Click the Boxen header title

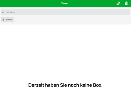tap(65, 3)
